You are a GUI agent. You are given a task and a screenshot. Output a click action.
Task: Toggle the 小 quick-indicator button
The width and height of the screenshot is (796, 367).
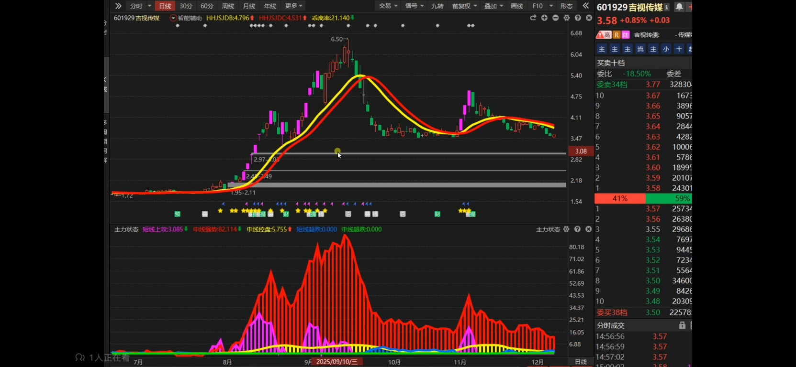pyautogui.click(x=666, y=49)
